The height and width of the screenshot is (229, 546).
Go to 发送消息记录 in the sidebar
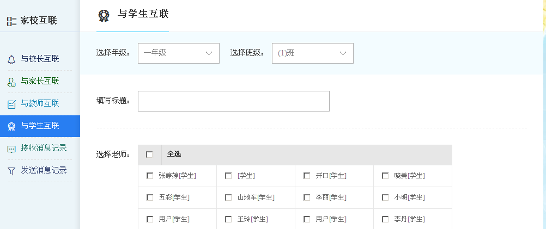click(44, 170)
